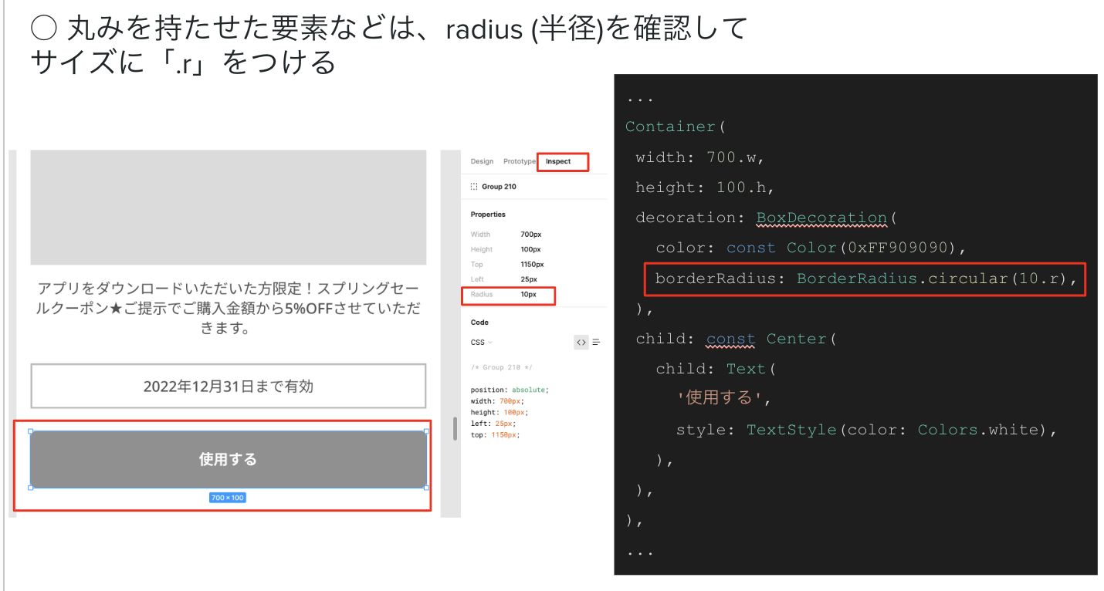The height and width of the screenshot is (591, 1104).
Task: Click the canvas vertical scrollbar thumb
Action: coord(455,428)
